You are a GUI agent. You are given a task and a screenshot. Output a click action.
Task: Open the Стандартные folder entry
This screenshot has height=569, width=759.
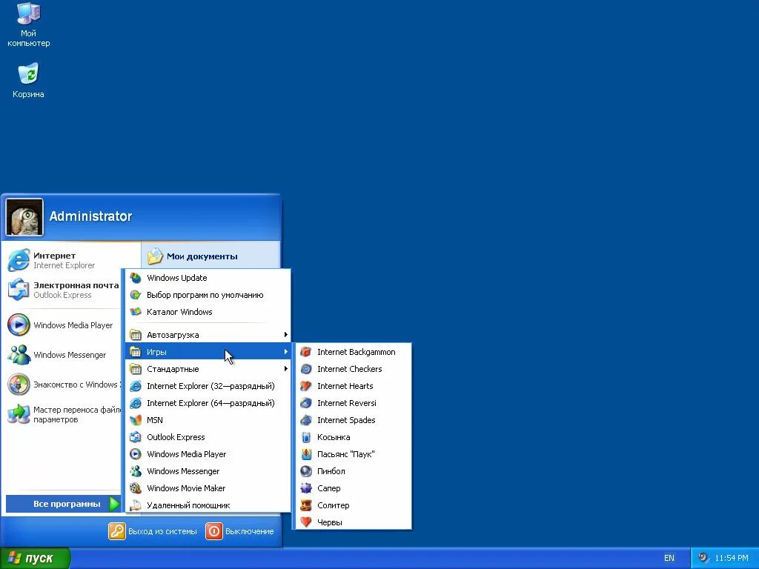pos(208,369)
